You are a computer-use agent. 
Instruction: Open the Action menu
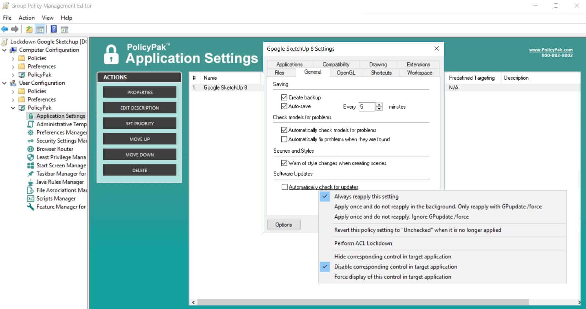(x=27, y=18)
